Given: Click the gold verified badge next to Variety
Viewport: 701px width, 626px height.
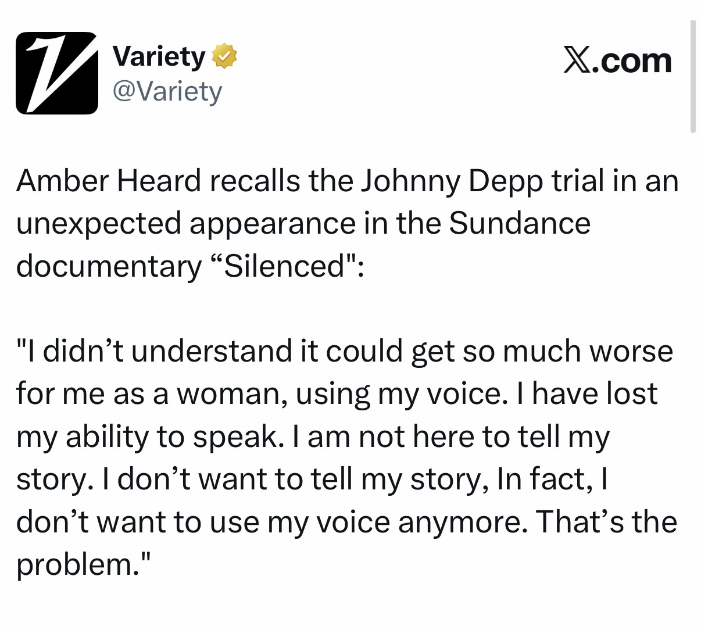Looking at the screenshot, I should [225, 56].
